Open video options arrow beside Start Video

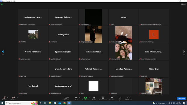click(x=17, y=98)
